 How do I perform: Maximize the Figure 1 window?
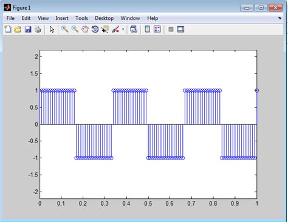tap(261, 8)
